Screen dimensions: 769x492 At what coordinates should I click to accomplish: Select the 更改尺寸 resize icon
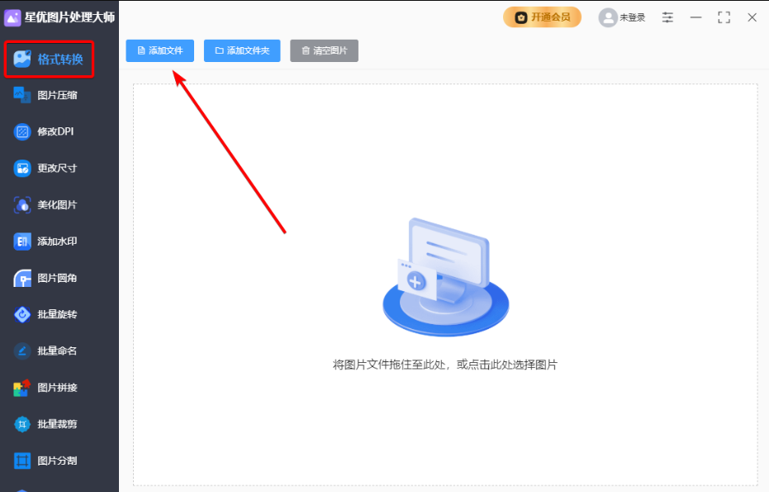22,168
